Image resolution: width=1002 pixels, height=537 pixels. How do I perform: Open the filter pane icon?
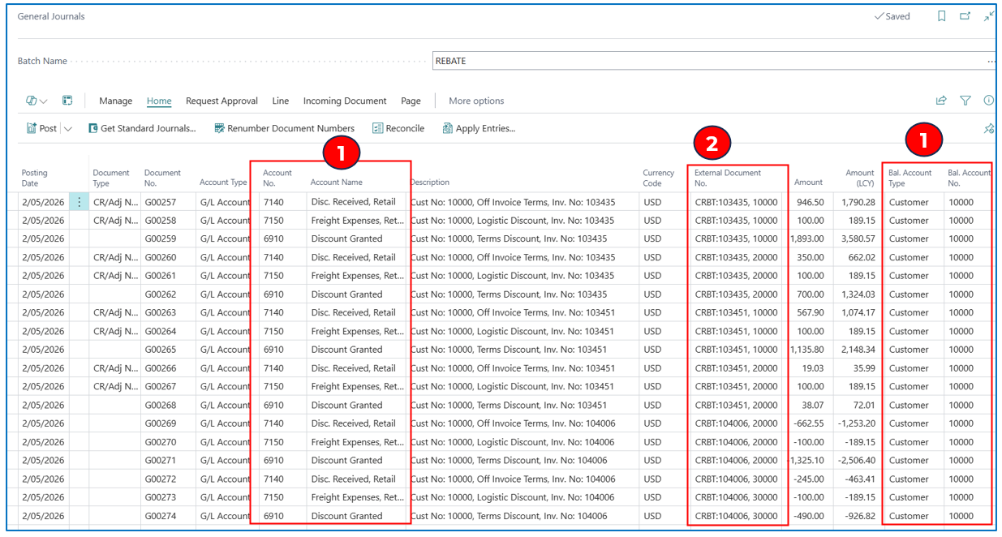(x=965, y=101)
